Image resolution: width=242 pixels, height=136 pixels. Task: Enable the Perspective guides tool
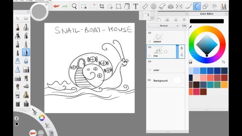pyautogui.click(x=171, y=6)
